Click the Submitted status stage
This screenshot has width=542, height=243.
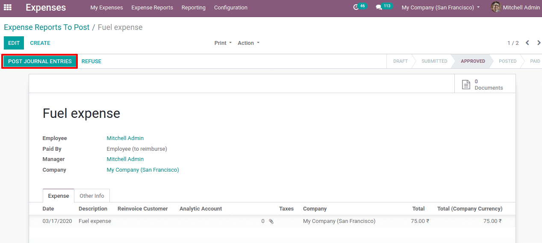click(x=434, y=61)
